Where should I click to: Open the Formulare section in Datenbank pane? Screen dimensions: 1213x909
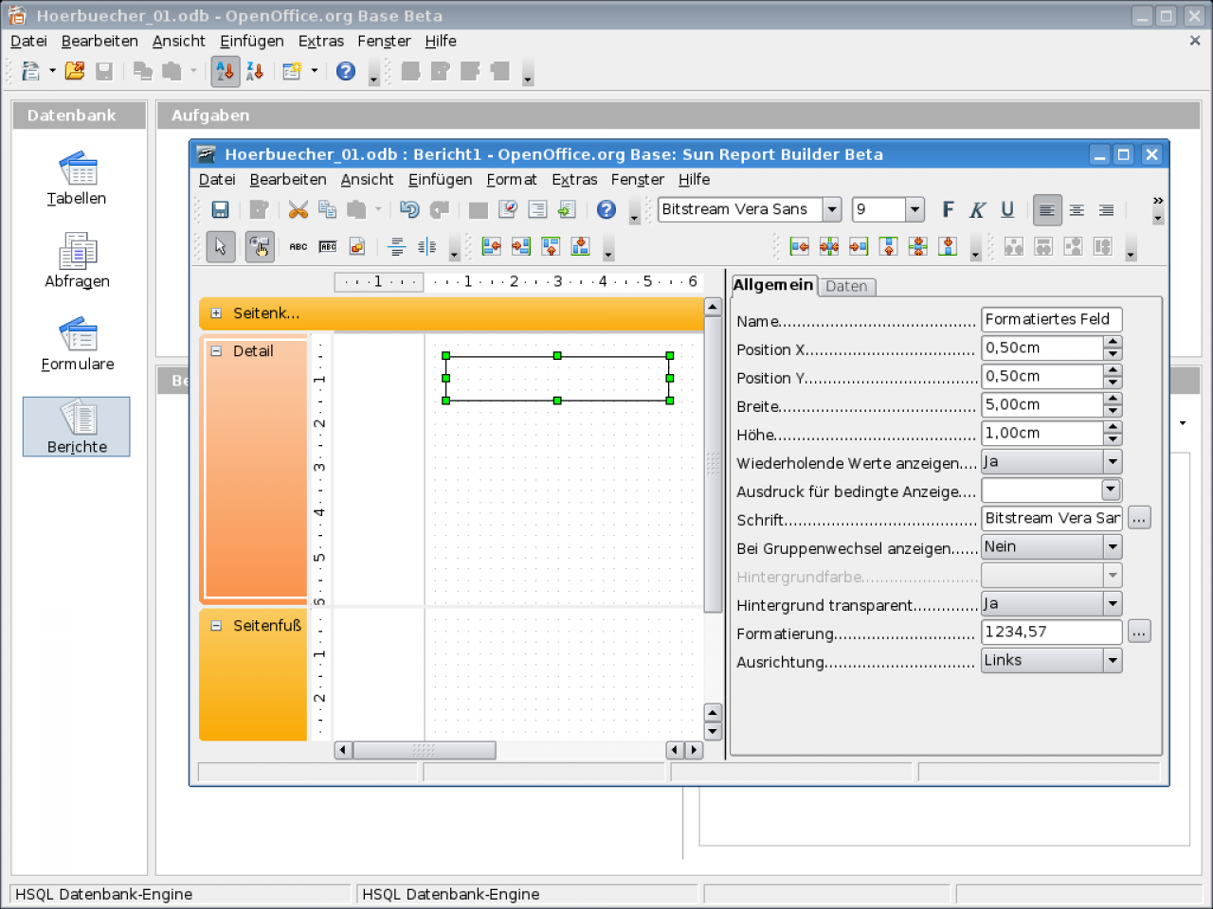point(78,345)
